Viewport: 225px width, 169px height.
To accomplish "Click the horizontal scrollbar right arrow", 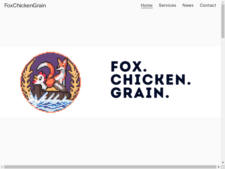I will coord(219,167).
